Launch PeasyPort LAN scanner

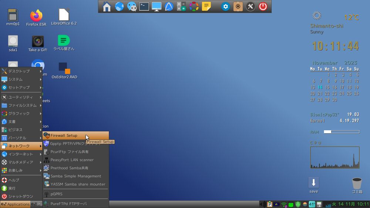pyautogui.click(x=76, y=160)
